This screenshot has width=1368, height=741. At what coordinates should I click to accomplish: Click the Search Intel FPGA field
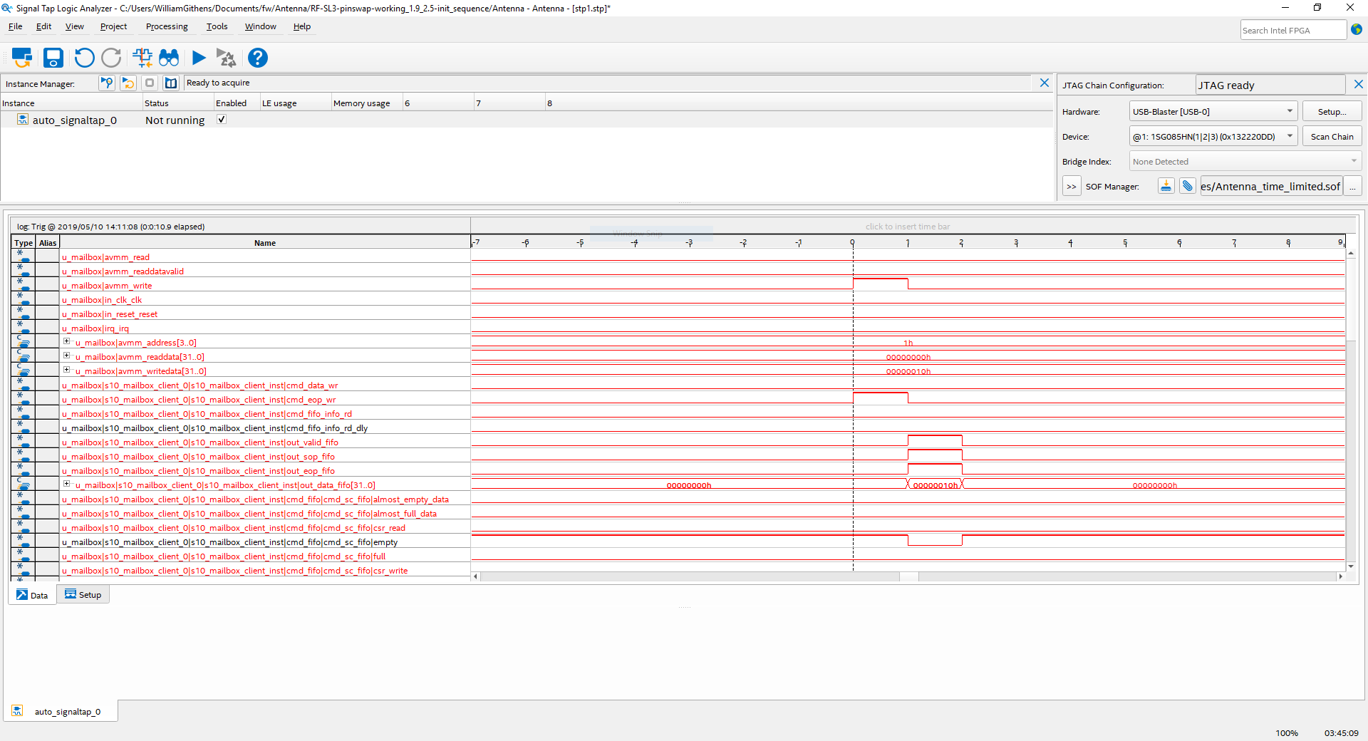[x=1293, y=30]
